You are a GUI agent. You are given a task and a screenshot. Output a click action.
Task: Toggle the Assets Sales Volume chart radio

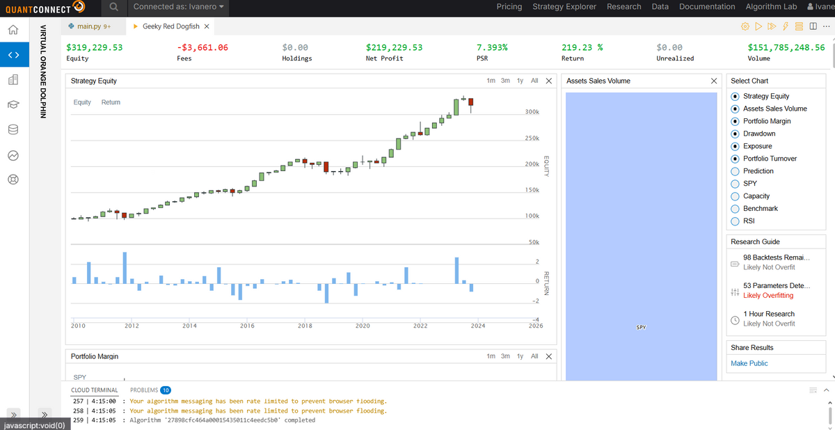735,109
